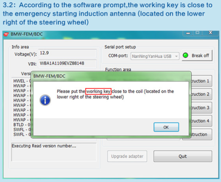Select the BTLD entry in version list

[22, 125]
